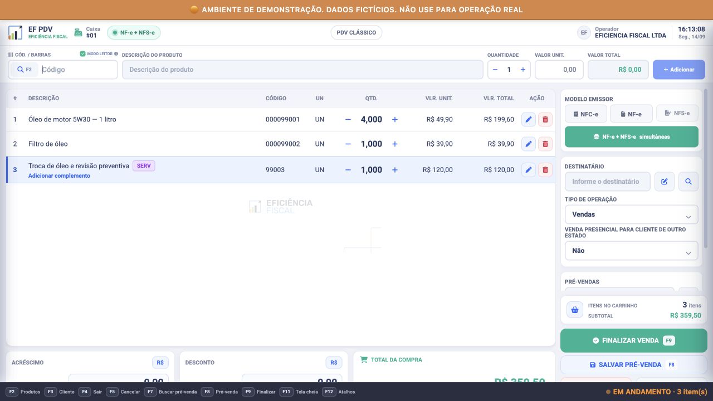Click the Código barcode input field
The width and height of the screenshot is (713, 401).
(x=78, y=70)
